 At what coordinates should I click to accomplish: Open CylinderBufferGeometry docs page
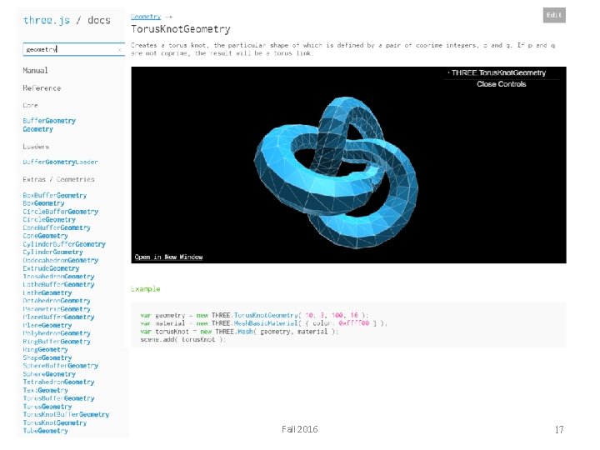coord(64,244)
